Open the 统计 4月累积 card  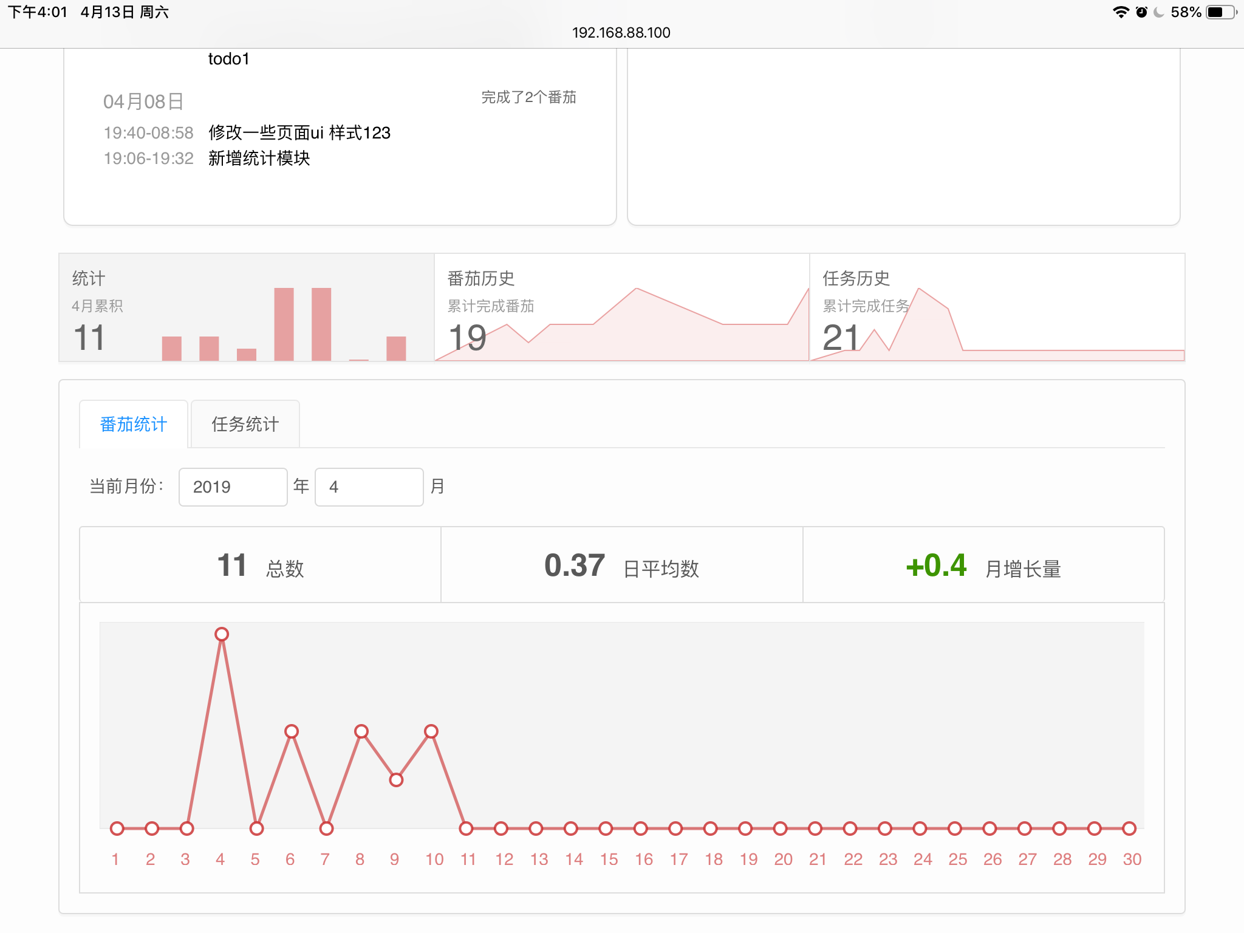[247, 307]
